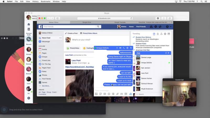Click Photo/Video post button

73,48
